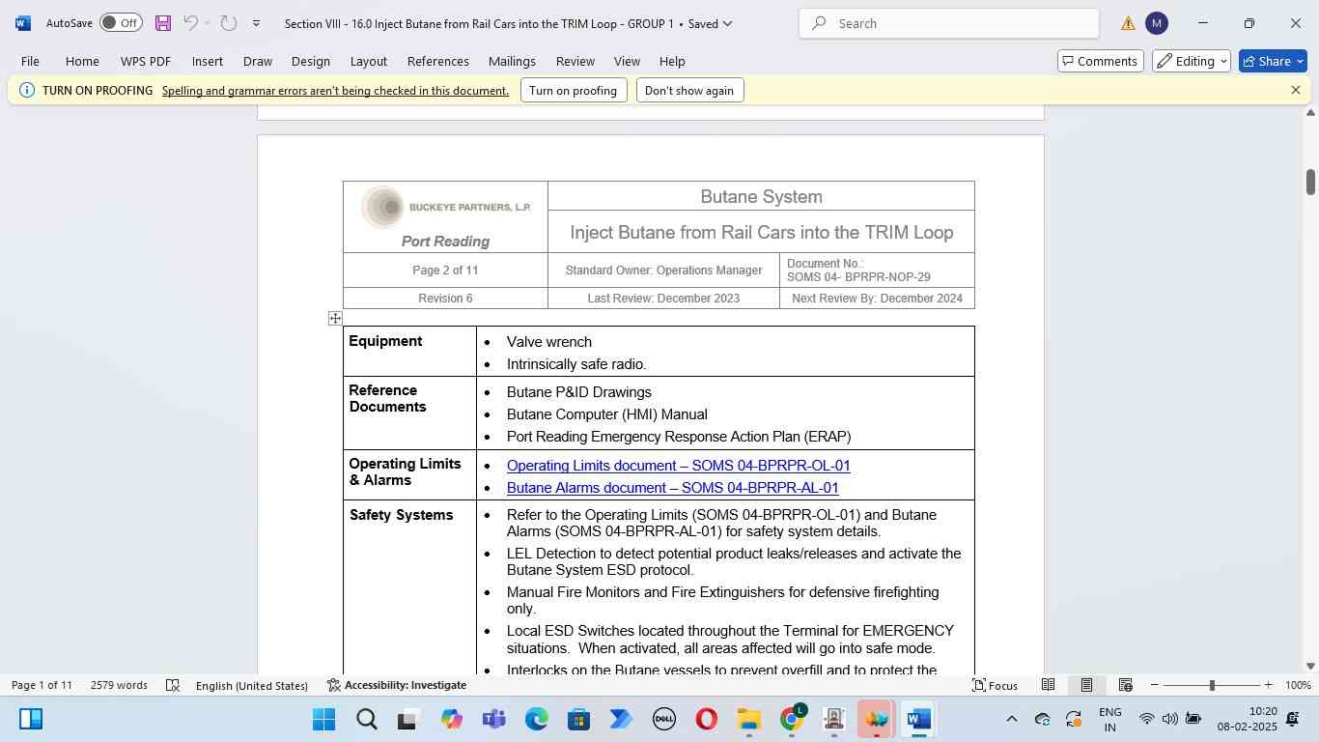Open Accessibility: Investigate checker
Image resolution: width=1319 pixels, height=742 pixels.
tap(397, 685)
